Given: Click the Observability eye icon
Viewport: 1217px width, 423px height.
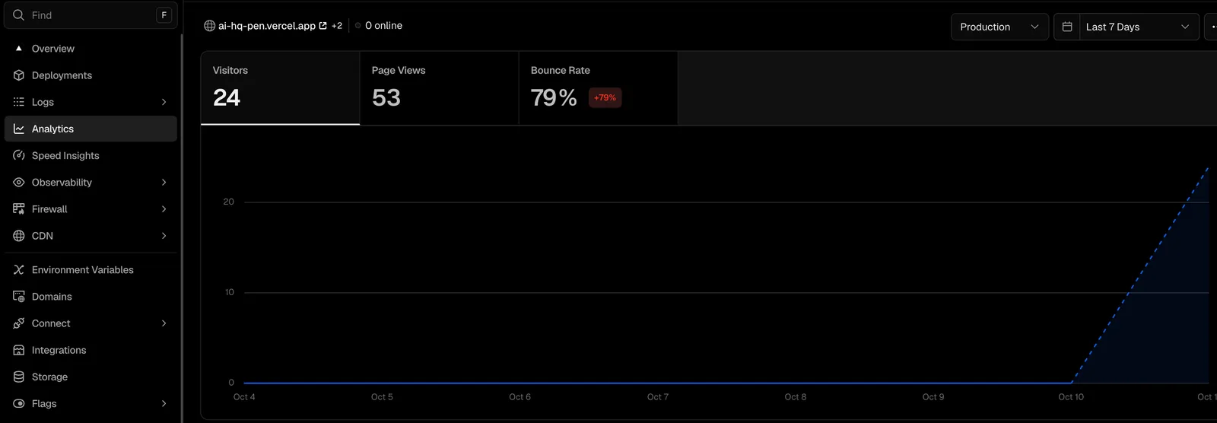Looking at the screenshot, I should coord(19,183).
